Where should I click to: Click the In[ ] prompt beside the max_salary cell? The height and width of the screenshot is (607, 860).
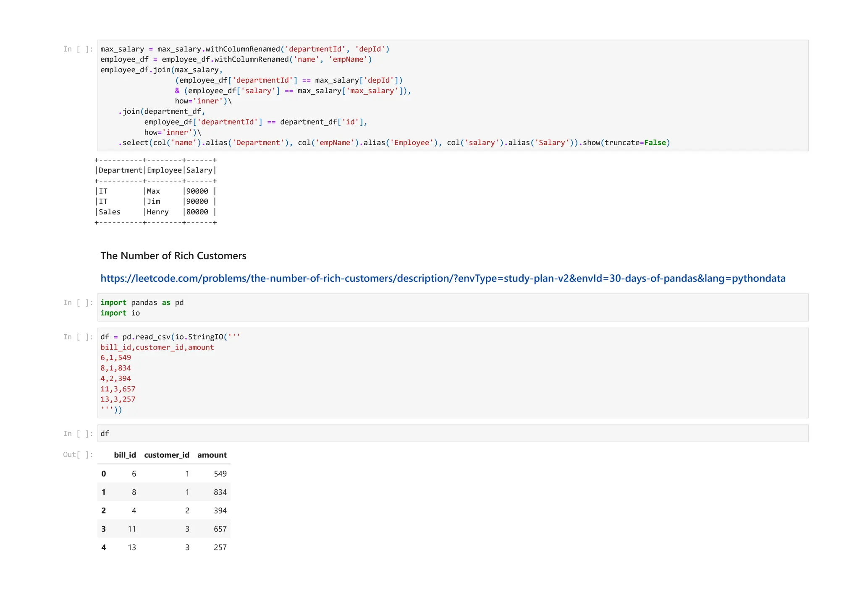(x=78, y=49)
